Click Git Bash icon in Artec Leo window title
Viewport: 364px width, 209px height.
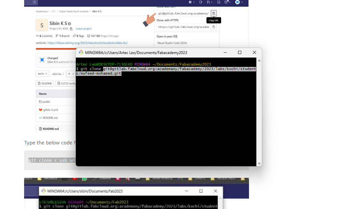(81, 52)
